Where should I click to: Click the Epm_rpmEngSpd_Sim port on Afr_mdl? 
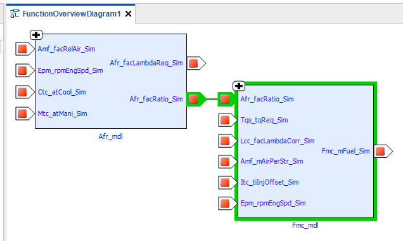tap(24, 70)
